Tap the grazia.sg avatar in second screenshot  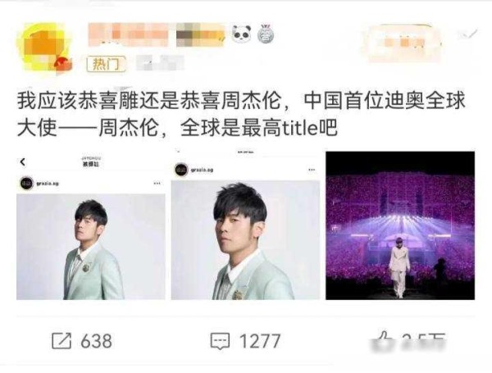pos(181,170)
